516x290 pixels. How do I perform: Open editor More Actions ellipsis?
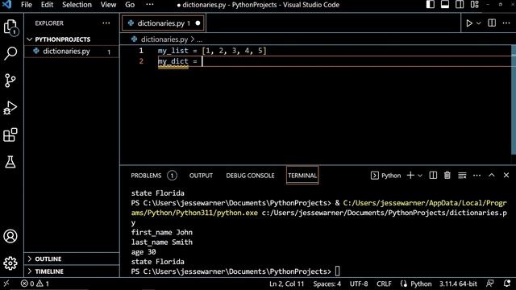[506, 23]
